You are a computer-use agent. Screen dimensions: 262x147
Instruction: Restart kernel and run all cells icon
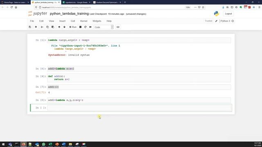[x=90, y=27]
